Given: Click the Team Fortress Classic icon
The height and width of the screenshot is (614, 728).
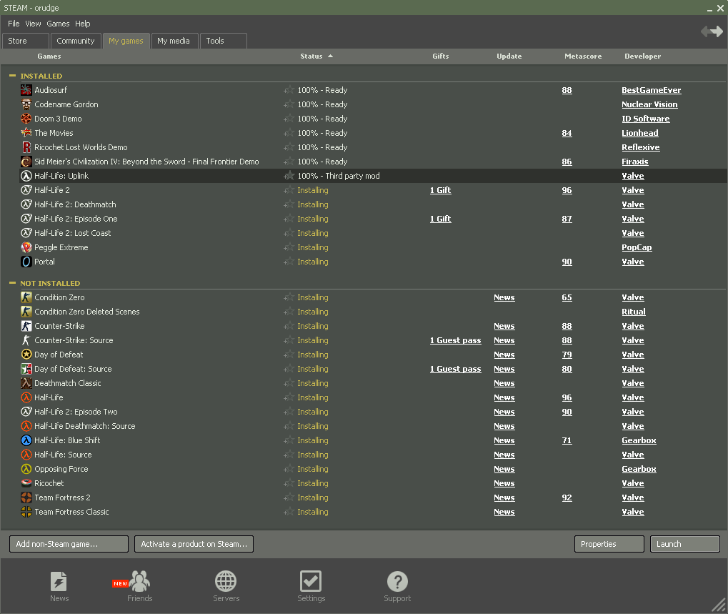Looking at the screenshot, I should pyautogui.click(x=26, y=512).
